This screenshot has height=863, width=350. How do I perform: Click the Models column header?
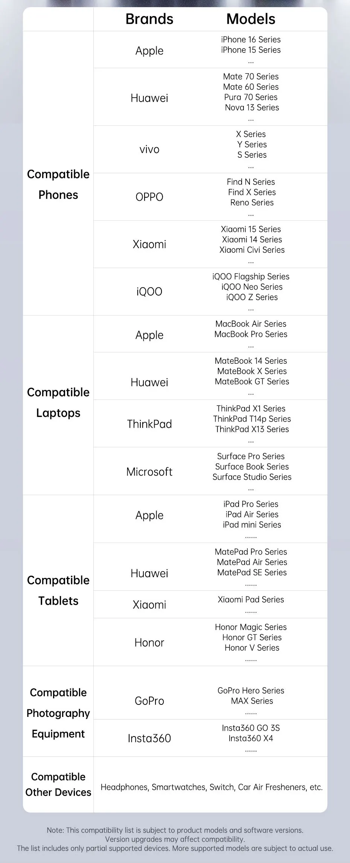251,19
